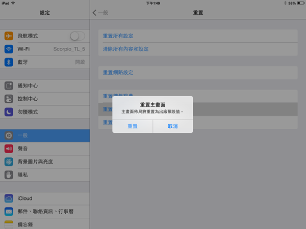
Task: Tap the 38% battery percentage
Action: [x=292, y=3]
